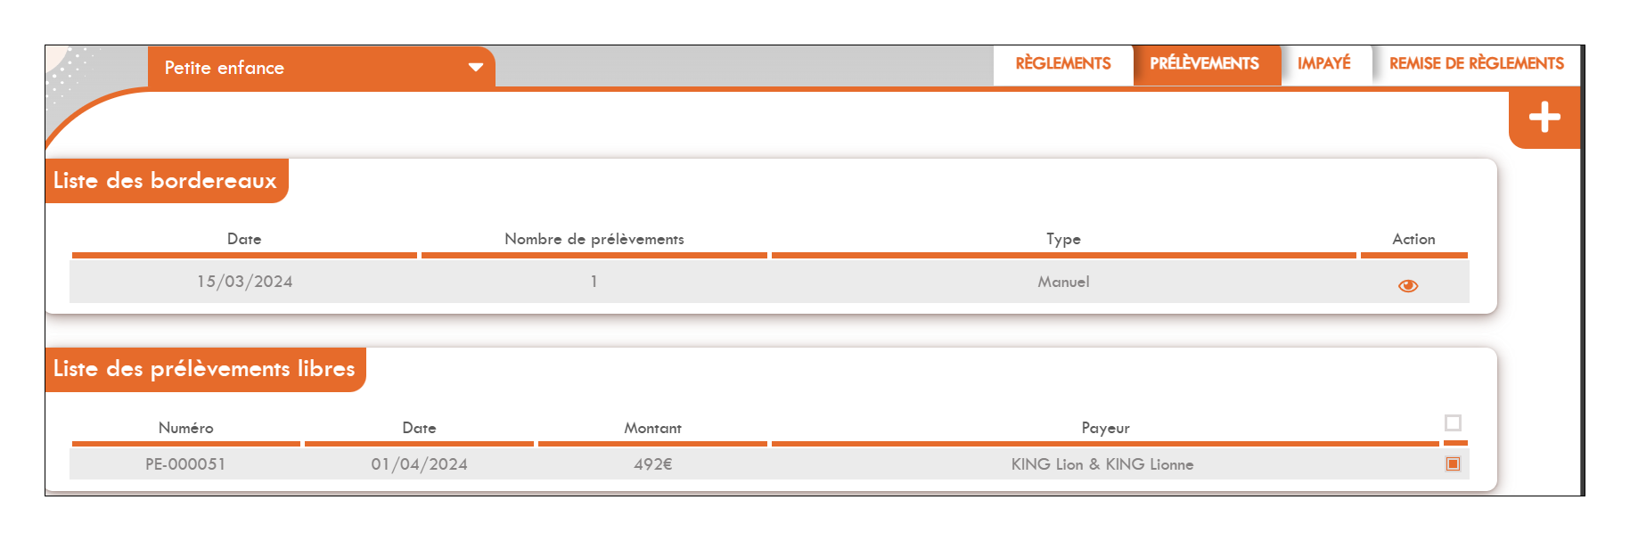The image size is (1630, 541).
Task: View the 15/03/2024 bordereau eye icon
Action: click(x=1407, y=286)
